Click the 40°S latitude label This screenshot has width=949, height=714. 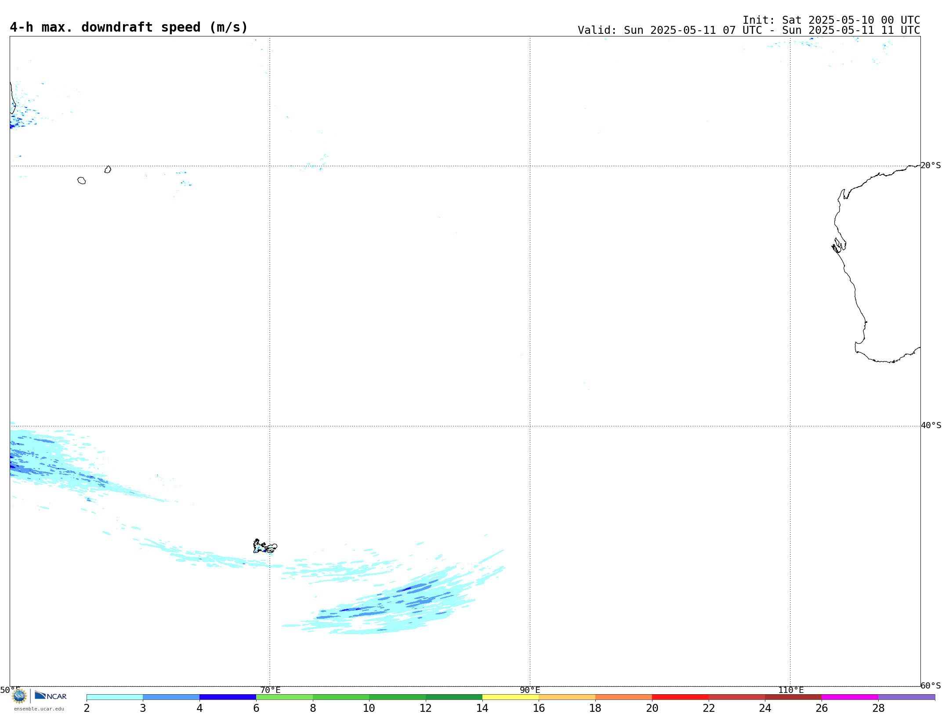[x=931, y=426]
